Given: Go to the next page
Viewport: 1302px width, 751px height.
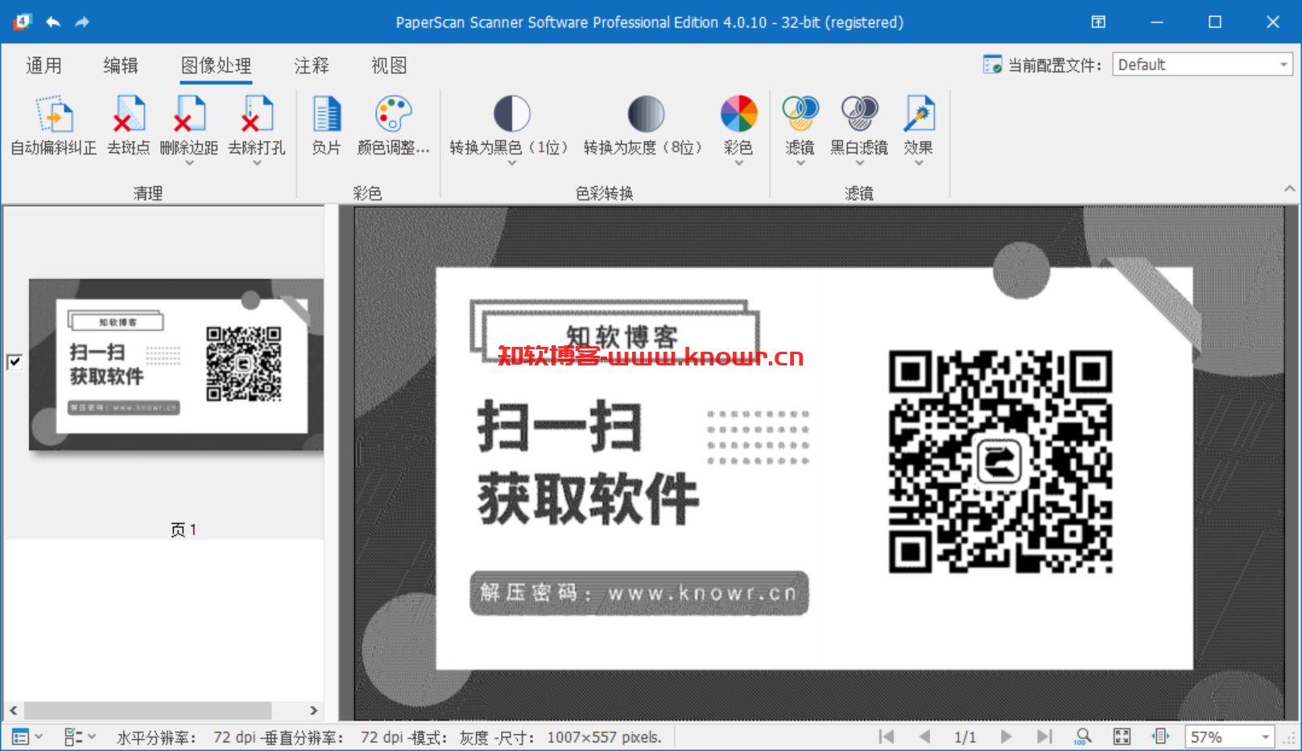Looking at the screenshot, I should point(1006,737).
